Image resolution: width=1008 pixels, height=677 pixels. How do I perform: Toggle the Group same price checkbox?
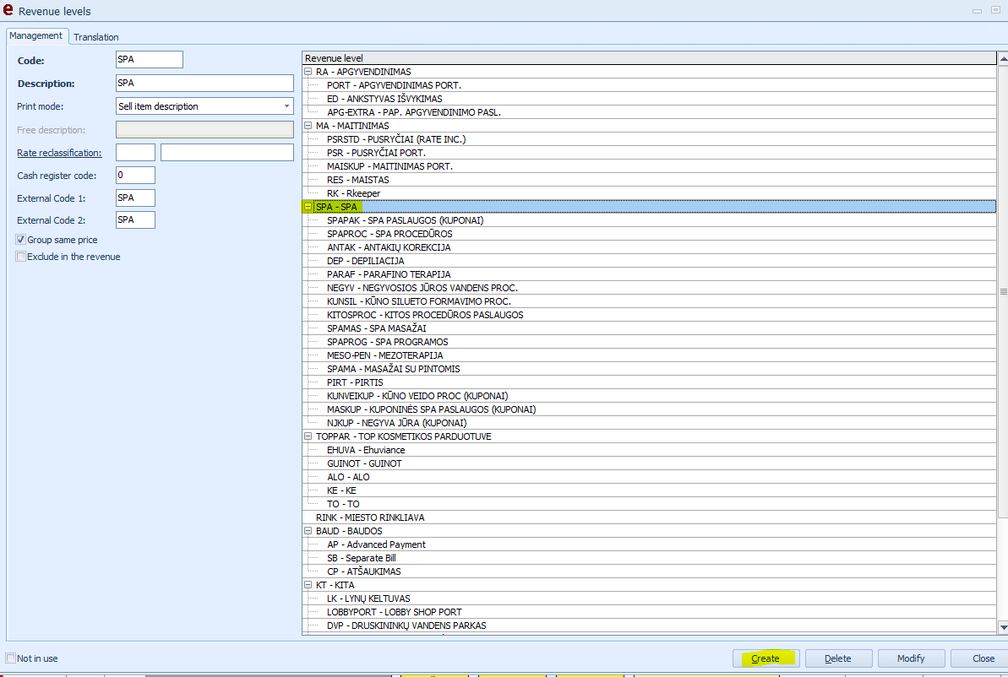point(20,240)
